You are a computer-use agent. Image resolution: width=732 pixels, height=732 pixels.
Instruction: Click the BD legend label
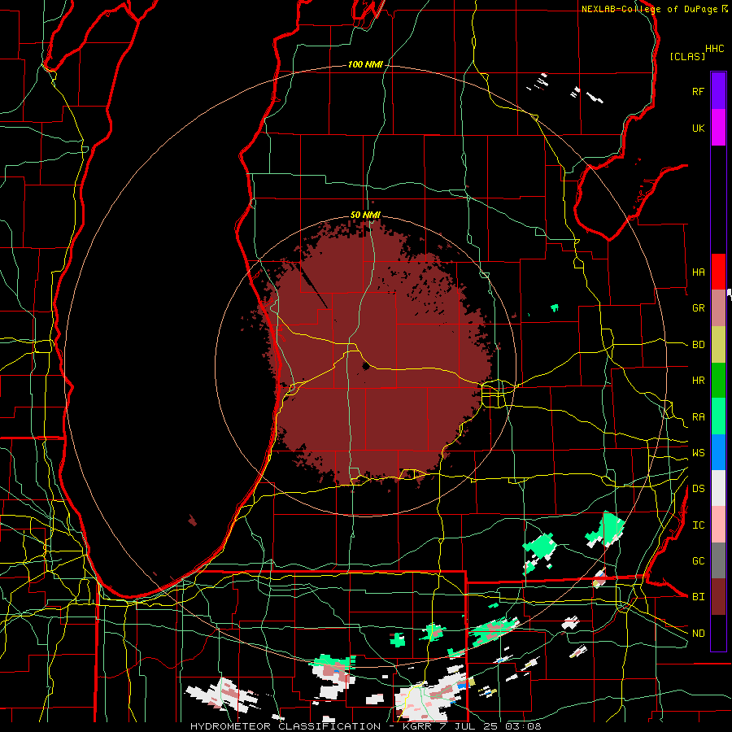(x=698, y=345)
